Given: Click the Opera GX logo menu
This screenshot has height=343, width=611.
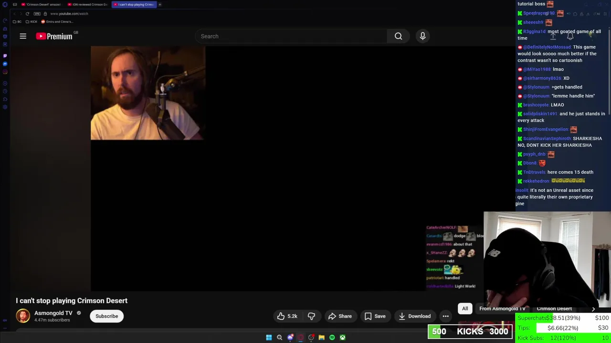Looking at the screenshot, I should pos(5,5).
